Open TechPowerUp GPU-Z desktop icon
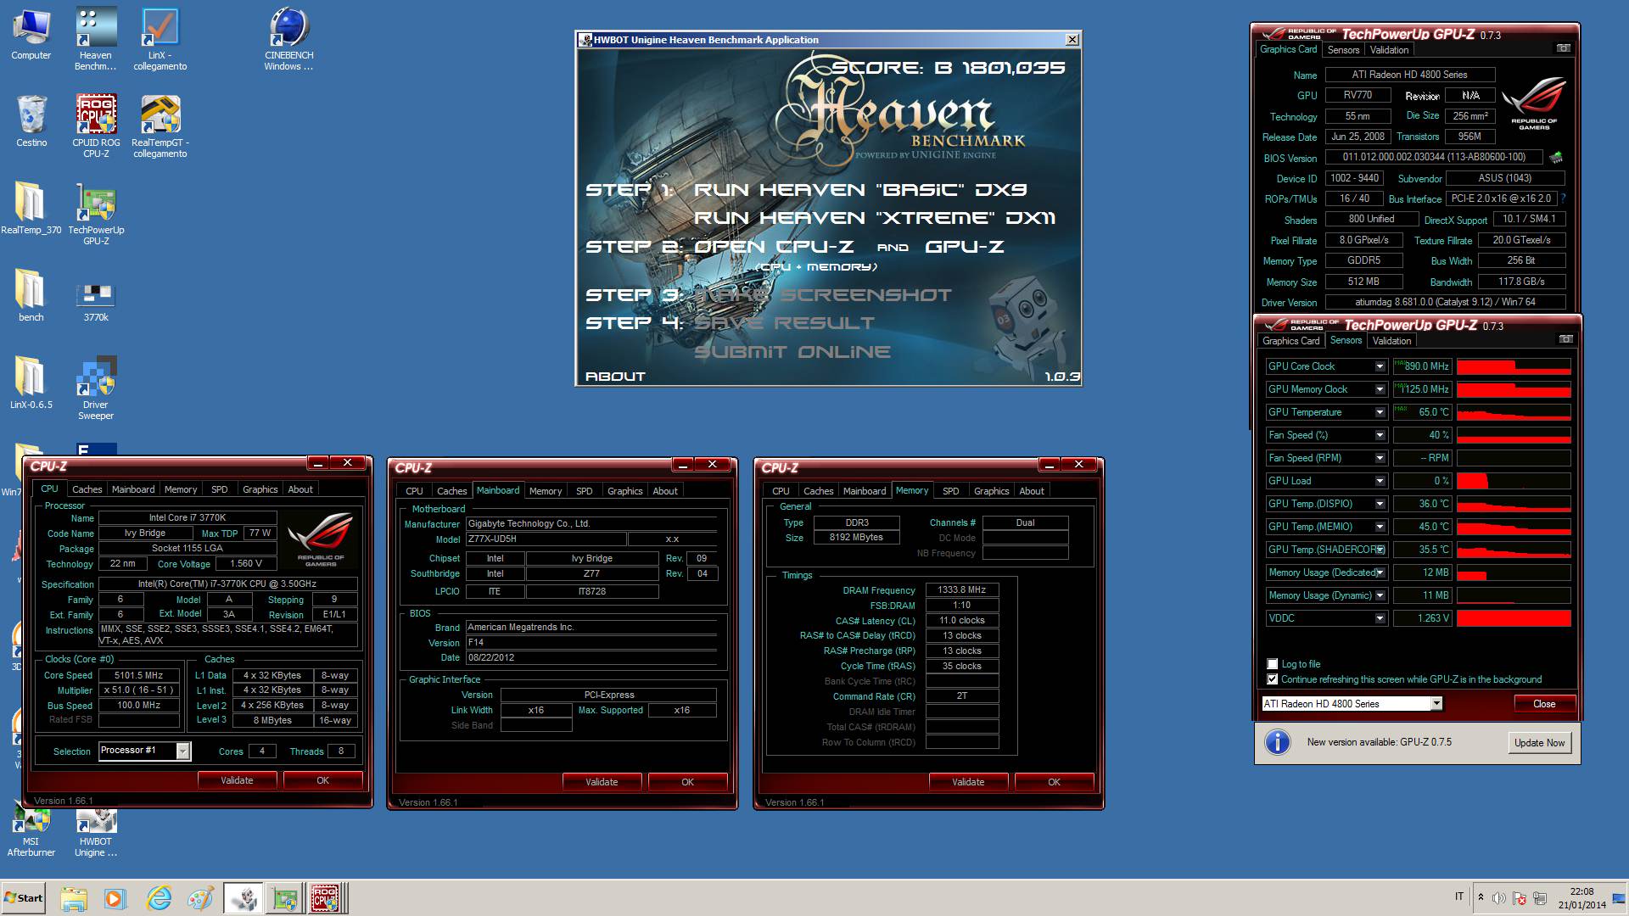The height and width of the screenshot is (916, 1629). 96,214
